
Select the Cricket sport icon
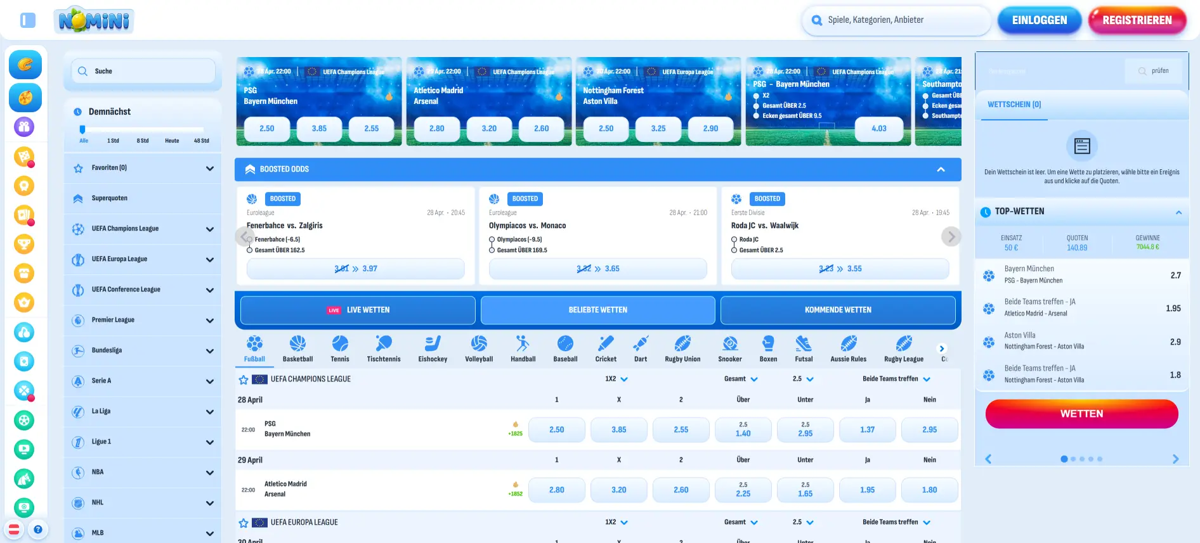tap(606, 348)
